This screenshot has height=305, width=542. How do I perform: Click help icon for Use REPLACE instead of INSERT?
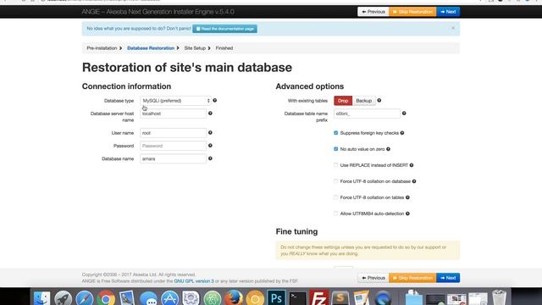[x=412, y=165]
